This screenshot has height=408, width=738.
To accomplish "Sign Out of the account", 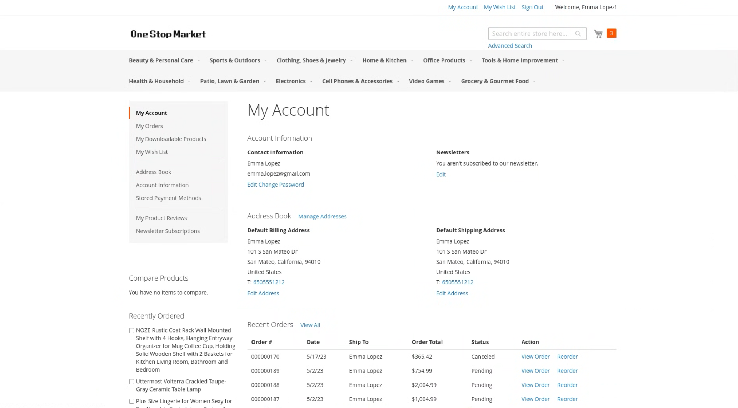I will pos(532,7).
